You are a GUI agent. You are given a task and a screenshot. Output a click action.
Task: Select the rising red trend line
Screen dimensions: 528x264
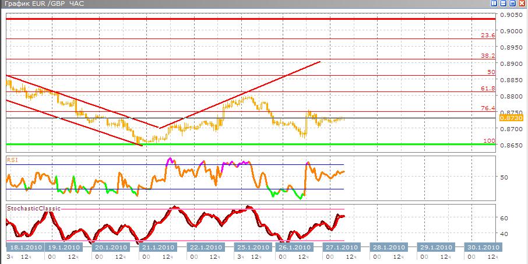point(240,94)
